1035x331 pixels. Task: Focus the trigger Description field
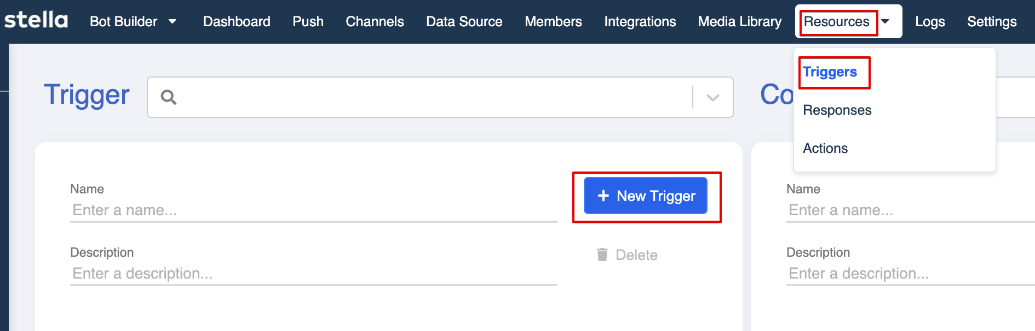coord(314,274)
